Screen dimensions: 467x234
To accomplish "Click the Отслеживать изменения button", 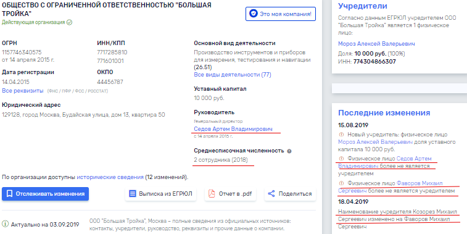I will pyautogui.click(x=45, y=194).
